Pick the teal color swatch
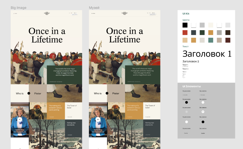243x149 pixels. coord(211,40)
